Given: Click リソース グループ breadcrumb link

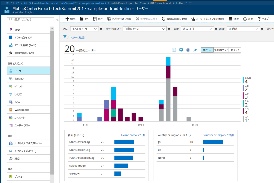Looking at the screenshot, I should 23,3.
